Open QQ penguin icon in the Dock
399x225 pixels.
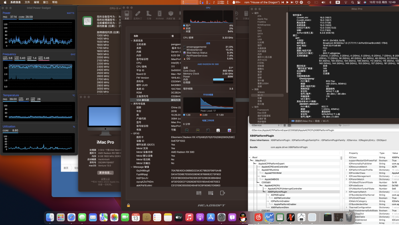point(243,217)
